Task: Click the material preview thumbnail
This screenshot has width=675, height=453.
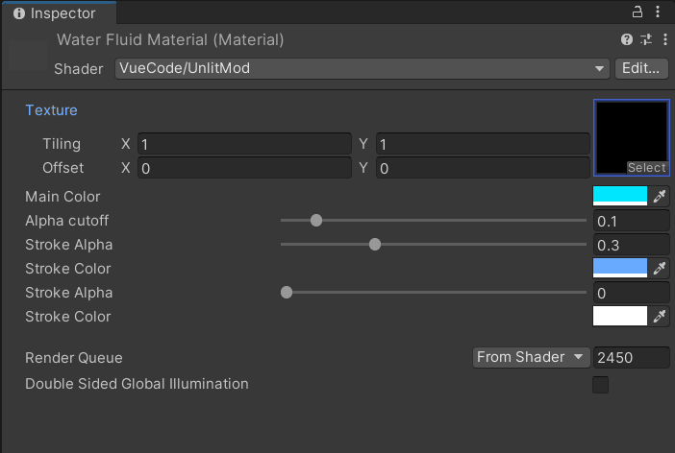Action: coord(27,56)
